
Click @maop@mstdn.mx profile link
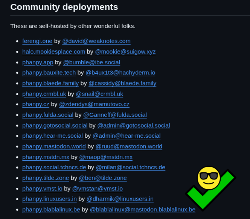(106, 157)
